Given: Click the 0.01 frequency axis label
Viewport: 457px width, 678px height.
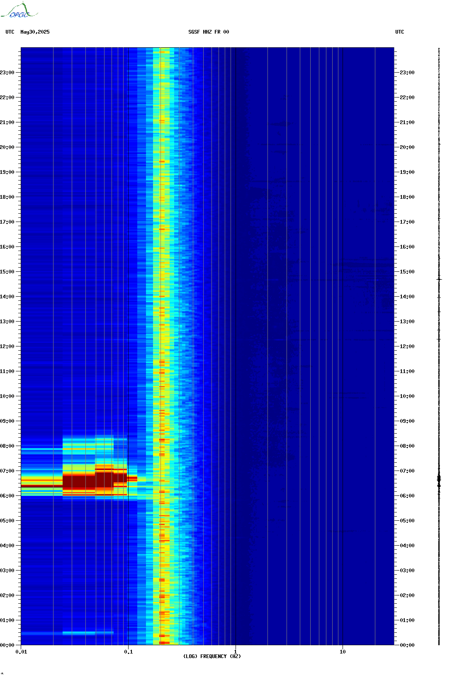Looking at the screenshot, I should (21, 652).
